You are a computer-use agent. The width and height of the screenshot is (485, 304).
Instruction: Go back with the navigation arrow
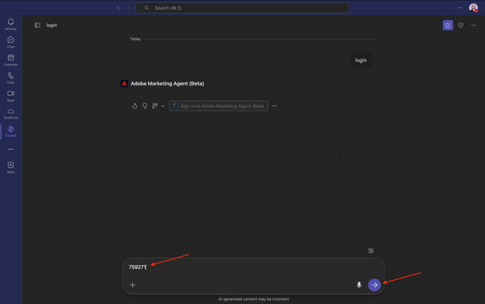pyautogui.click(x=118, y=8)
